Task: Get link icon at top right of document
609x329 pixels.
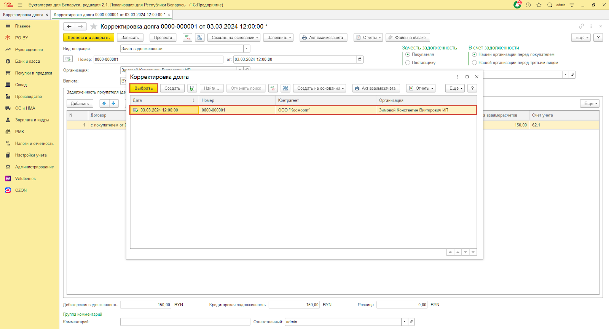Action: click(x=582, y=26)
